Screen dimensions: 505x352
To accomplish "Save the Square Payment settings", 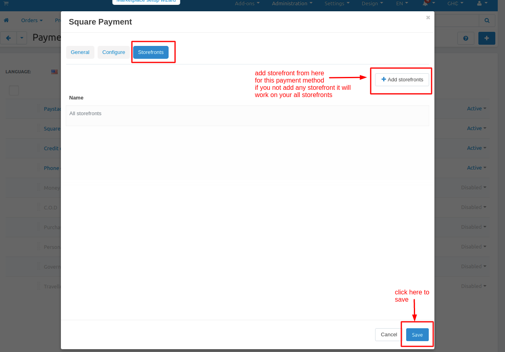I will pos(417,335).
